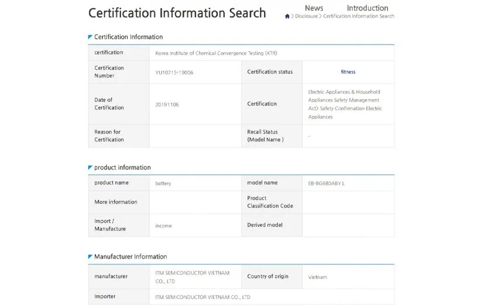Click the Korea Institute of Chemical Convergence Testing text
The image size is (481, 306).
(216, 53)
